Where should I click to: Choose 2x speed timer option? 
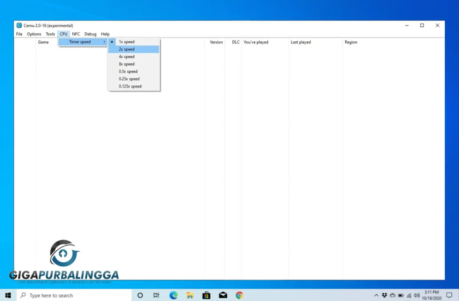point(127,49)
